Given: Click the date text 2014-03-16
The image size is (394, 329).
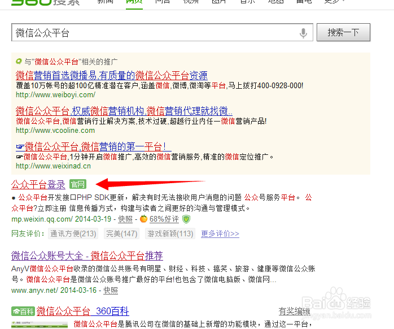Looking at the screenshot, I should pos(78,291).
